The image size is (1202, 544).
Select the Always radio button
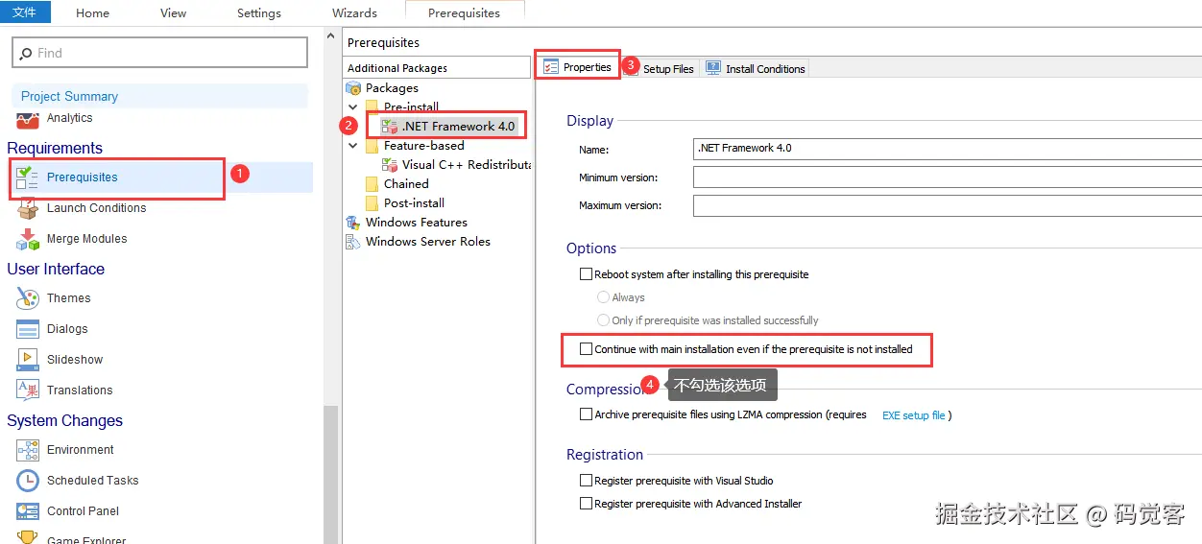tap(604, 297)
